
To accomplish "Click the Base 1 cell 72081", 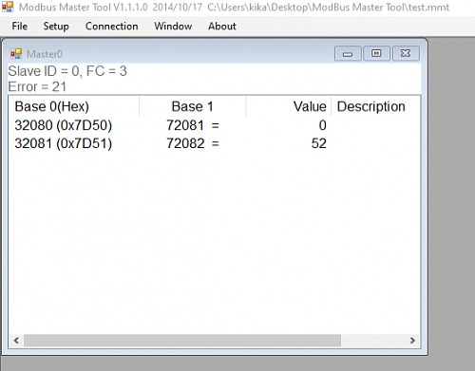I will pos(185,125).
